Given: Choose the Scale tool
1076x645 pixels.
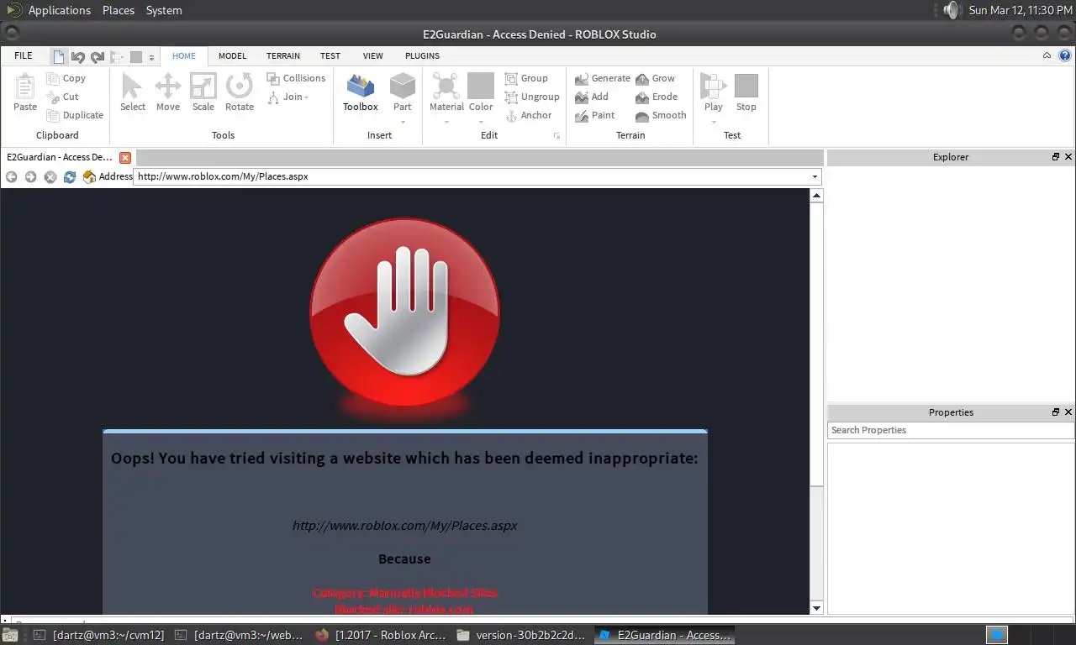Looking at the screenshot, I should pos(203,92).
